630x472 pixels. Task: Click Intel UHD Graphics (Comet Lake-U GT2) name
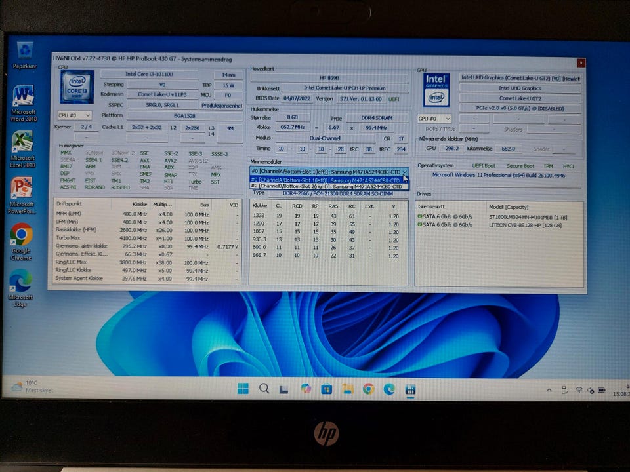click(x=520, y=78)
